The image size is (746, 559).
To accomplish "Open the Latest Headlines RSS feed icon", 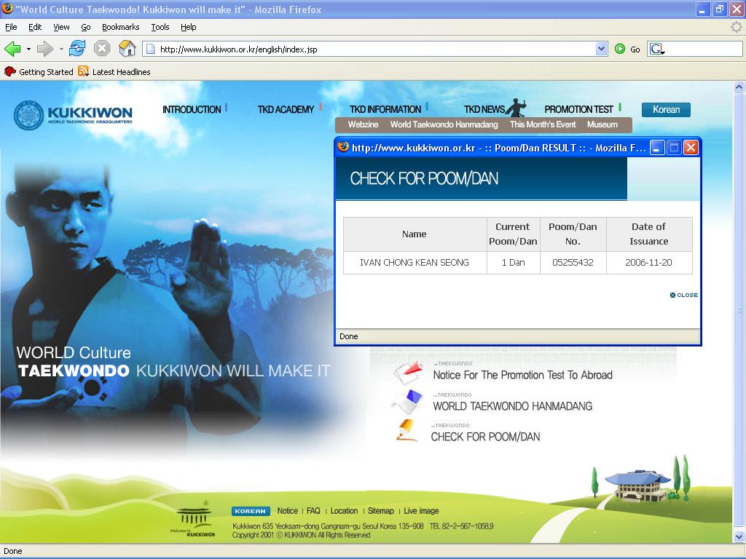I will click(83, 71).
